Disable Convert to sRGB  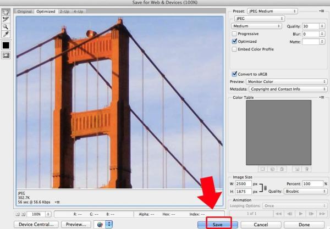pos(235,74)
